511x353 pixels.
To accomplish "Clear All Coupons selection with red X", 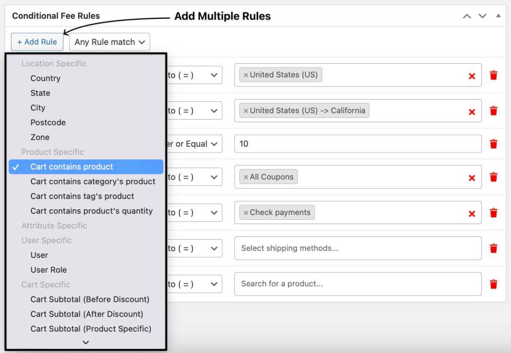I will coord(472,178).
